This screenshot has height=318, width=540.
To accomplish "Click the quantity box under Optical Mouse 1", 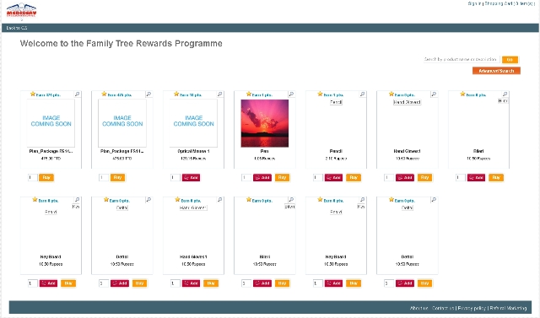I will pos(175,178).
